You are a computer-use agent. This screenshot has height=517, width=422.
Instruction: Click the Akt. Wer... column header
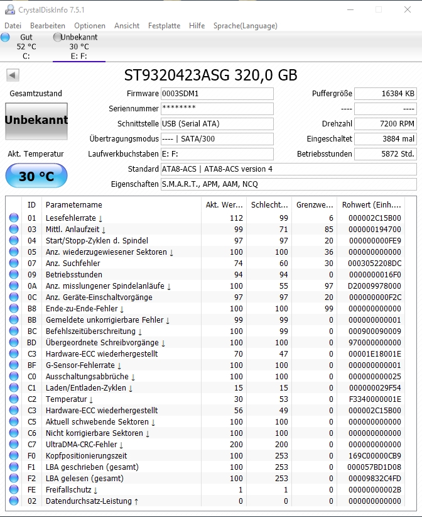[x=224, y=205]
